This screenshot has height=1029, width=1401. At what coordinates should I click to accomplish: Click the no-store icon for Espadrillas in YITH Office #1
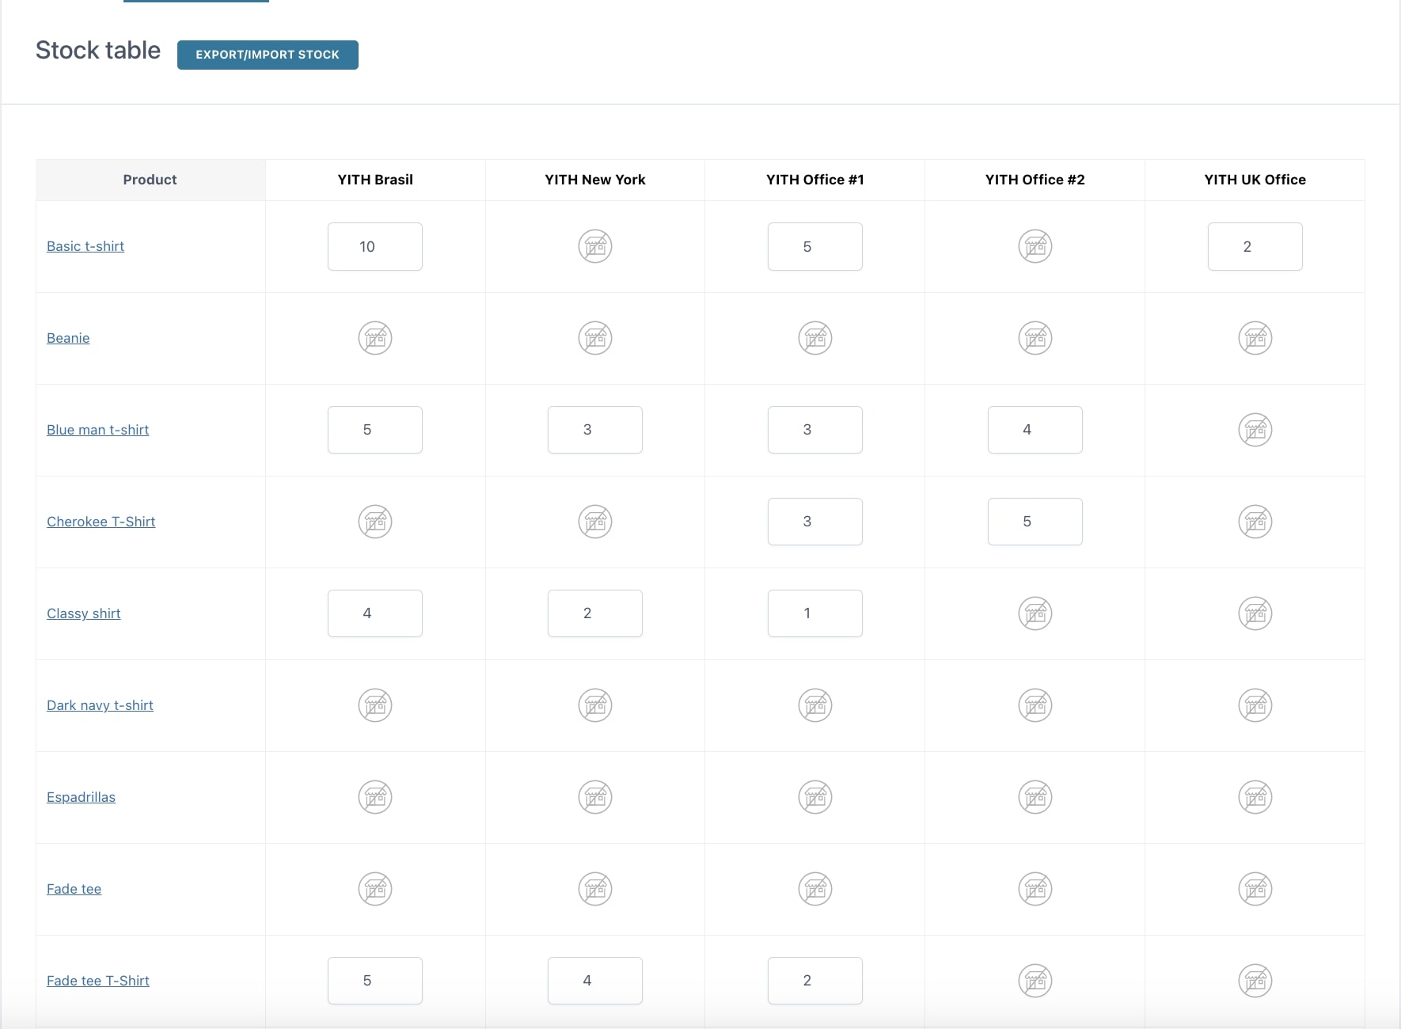click(815, 797)
